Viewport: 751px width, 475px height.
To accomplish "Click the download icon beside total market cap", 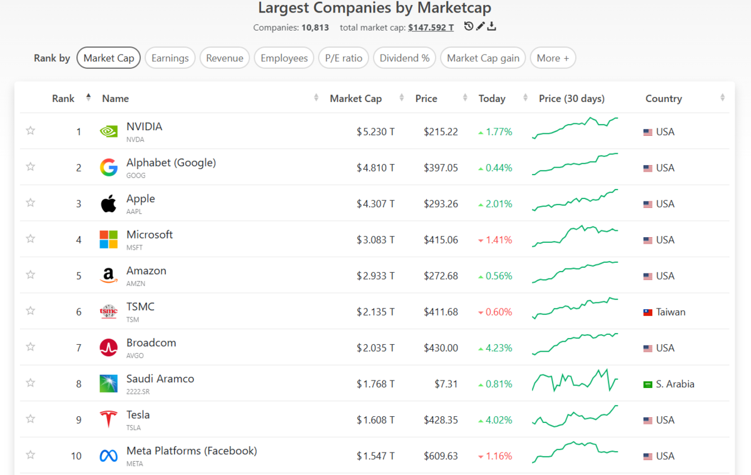I will click(492, 26).
